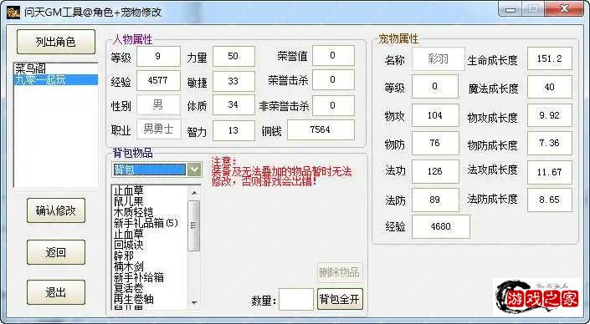The width and height of the screenshot is (590, 324).
Task: Click the backpack list scroll down arrow
Action: tap(194, 302)
